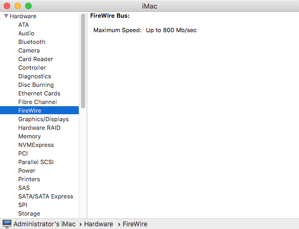Click the iMac computer icon in path bar
The image size is (299, 229).
coord(7,224)
